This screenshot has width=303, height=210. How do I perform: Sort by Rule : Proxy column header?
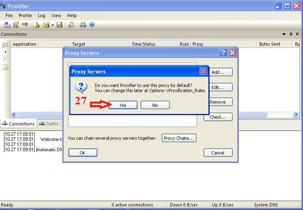click(x=217, y=44)
